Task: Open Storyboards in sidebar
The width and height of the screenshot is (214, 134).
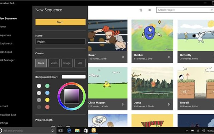Action: pyautogui.click(x=6, y=43)
